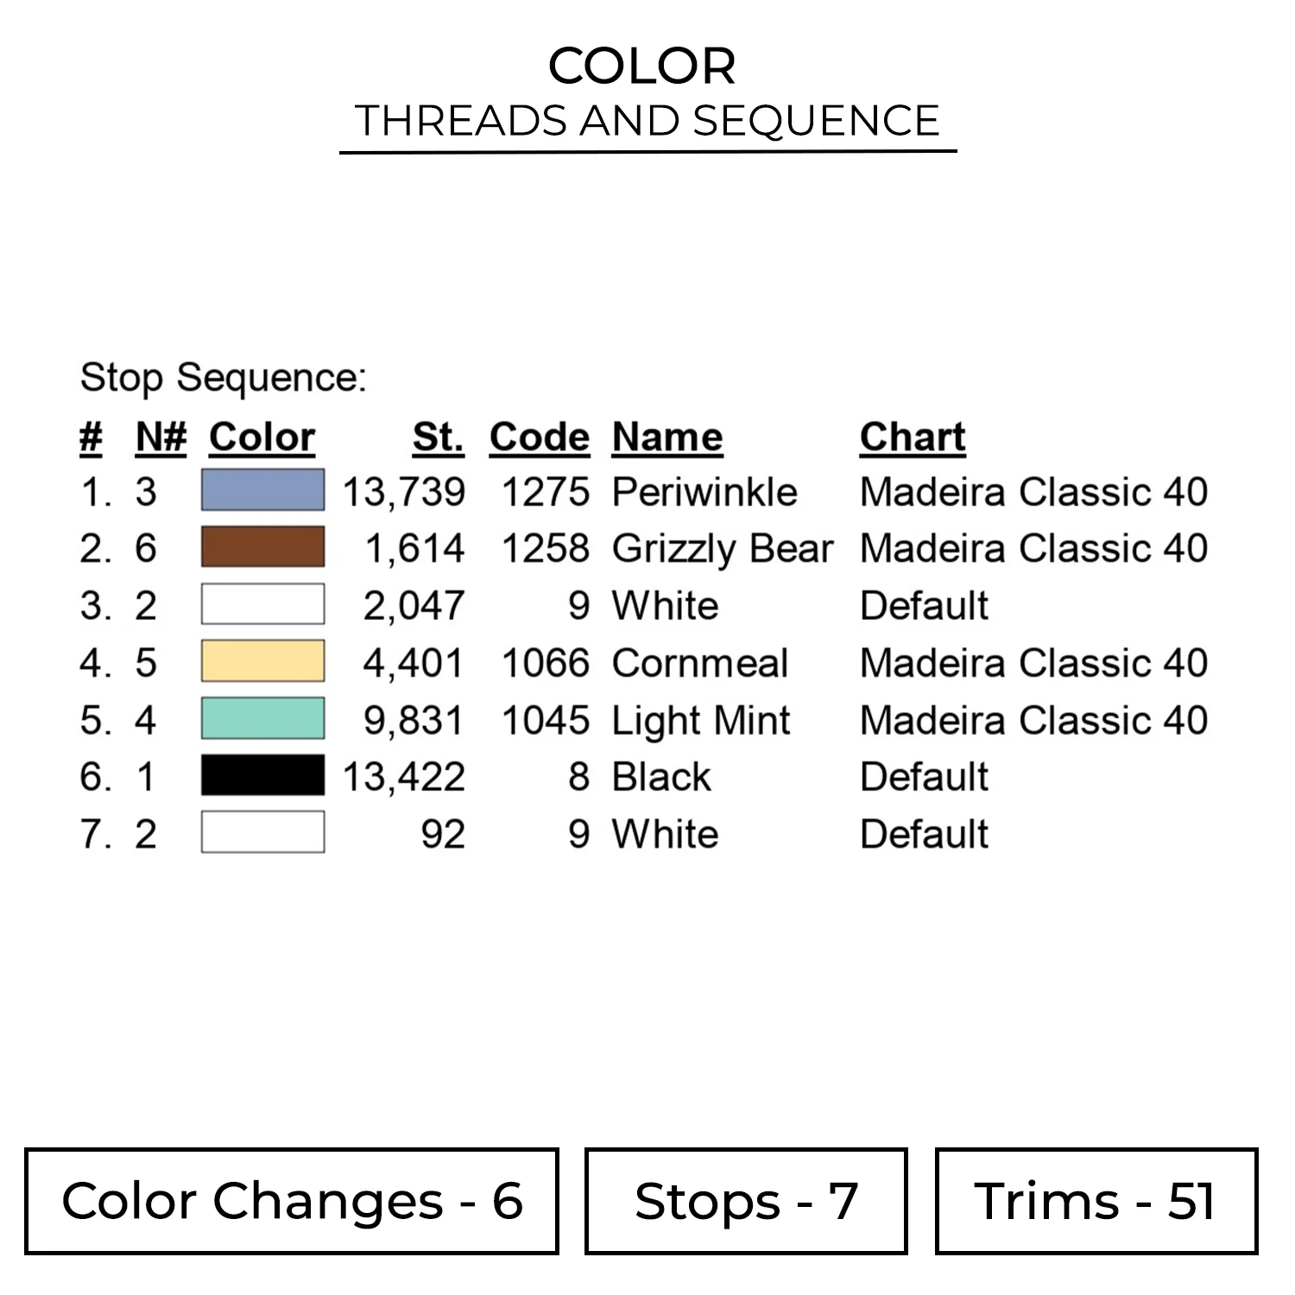Click the Cornmeal yellow color swatch

pos(262,662)
